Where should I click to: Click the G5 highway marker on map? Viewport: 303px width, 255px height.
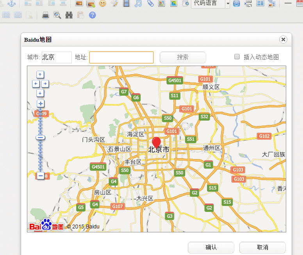(81, 207)
